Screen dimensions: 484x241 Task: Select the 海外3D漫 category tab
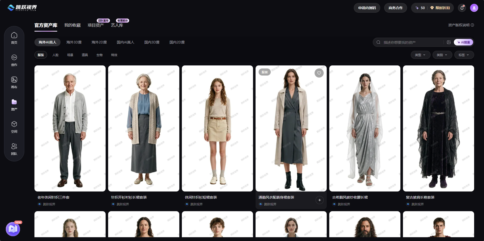click(x=74, y=42)
